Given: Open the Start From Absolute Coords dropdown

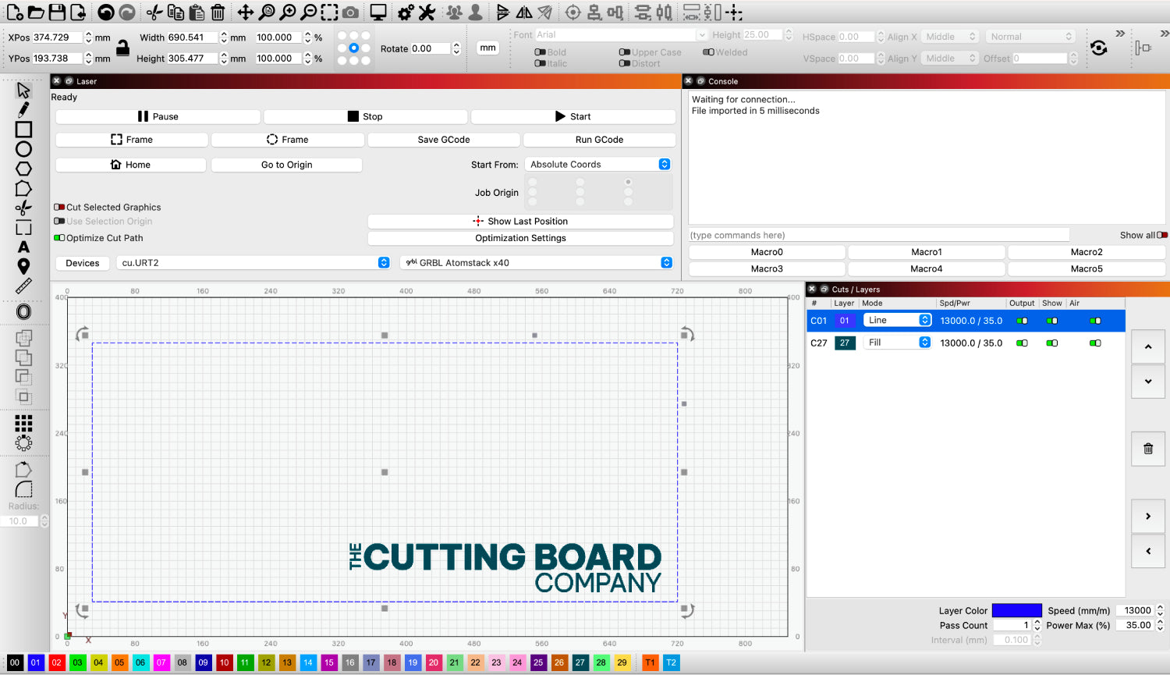Looking at the screenshot, I should coord(598,165).
